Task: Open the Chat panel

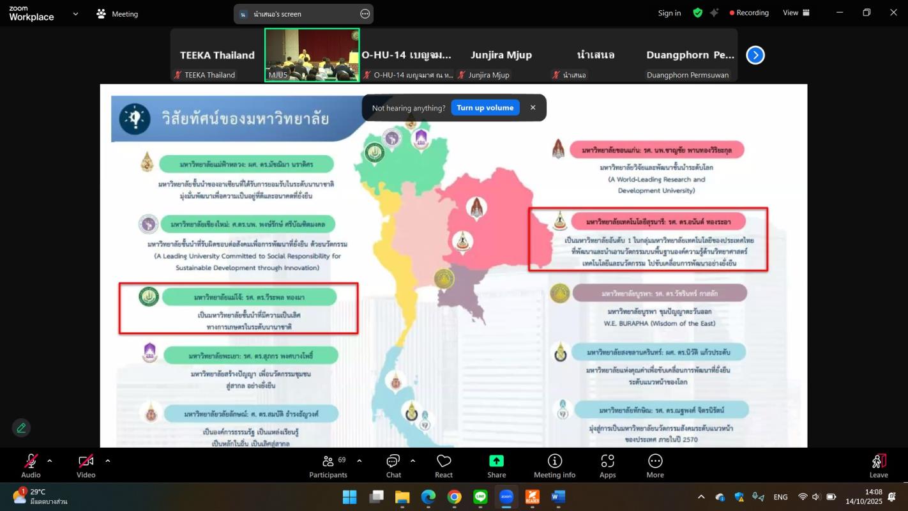Action: tap(393, 466)
